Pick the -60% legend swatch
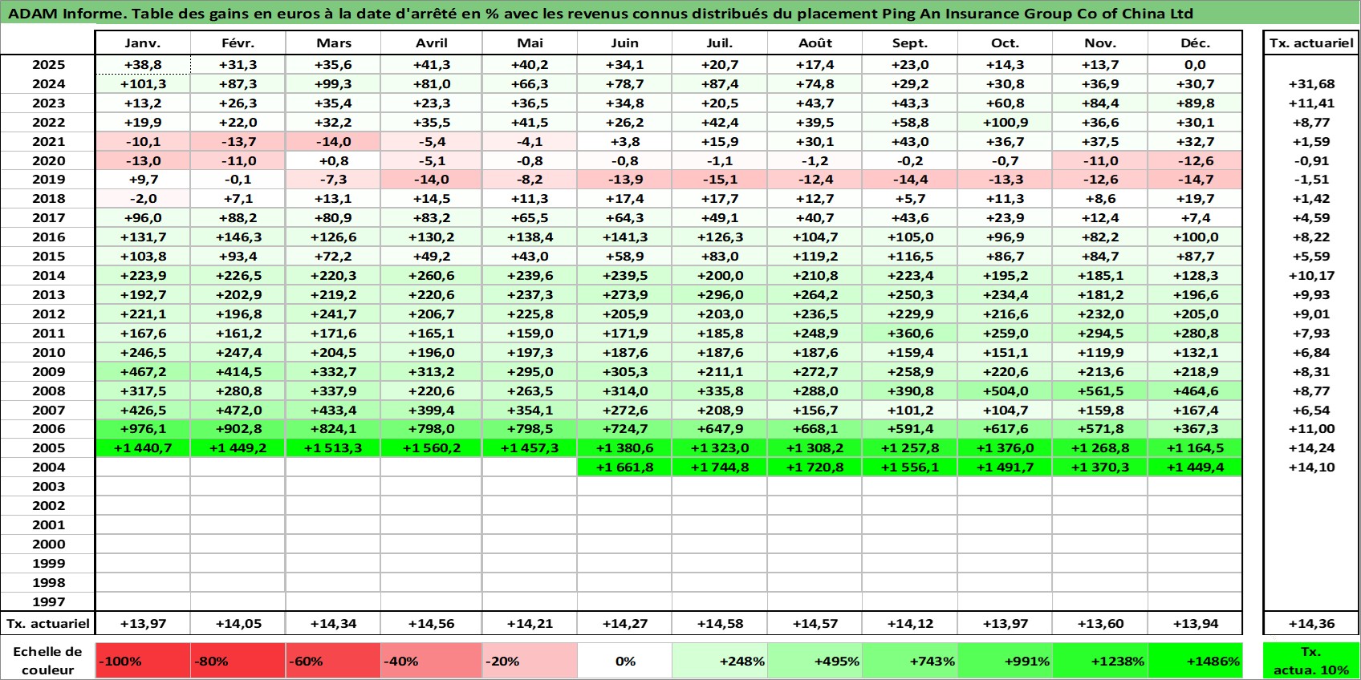The image size is (1361, 680). pos(334,661)
